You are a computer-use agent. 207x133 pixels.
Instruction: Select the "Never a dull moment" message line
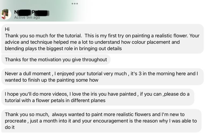(x=101, y=73)
